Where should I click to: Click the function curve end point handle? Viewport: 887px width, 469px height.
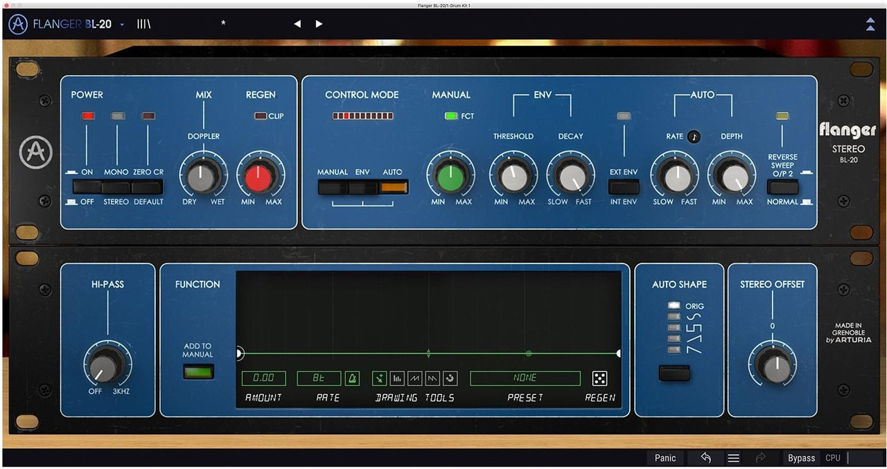[x=618, y=353]
